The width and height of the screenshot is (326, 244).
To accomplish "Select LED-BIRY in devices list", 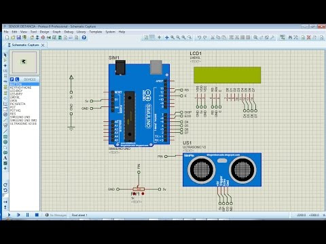I will 16,94.
